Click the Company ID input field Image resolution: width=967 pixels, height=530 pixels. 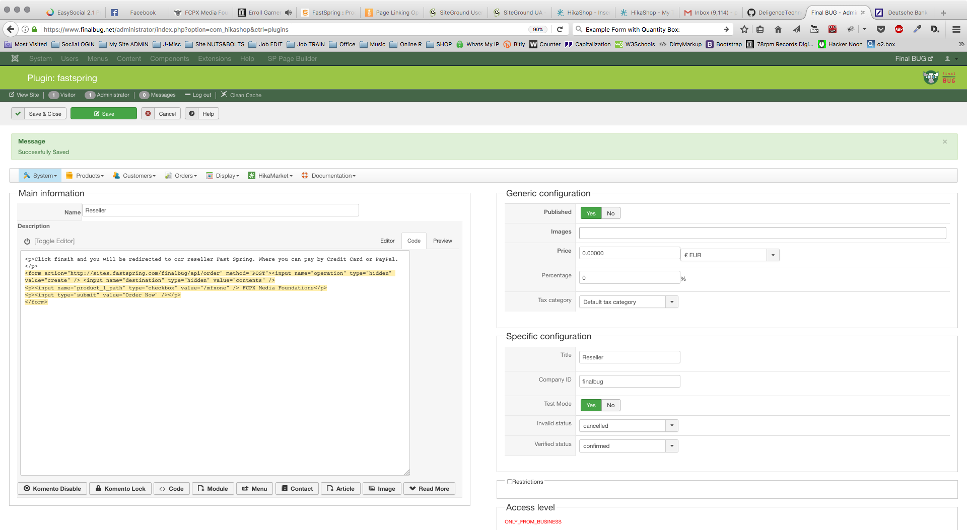tap(630, 382)
